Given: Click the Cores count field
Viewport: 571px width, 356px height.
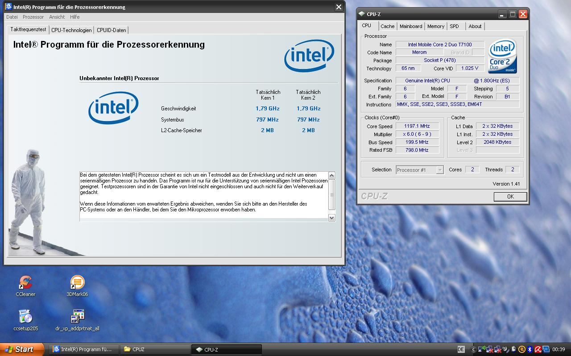Looking at the screenshot, I should click(x=472, y=170).
